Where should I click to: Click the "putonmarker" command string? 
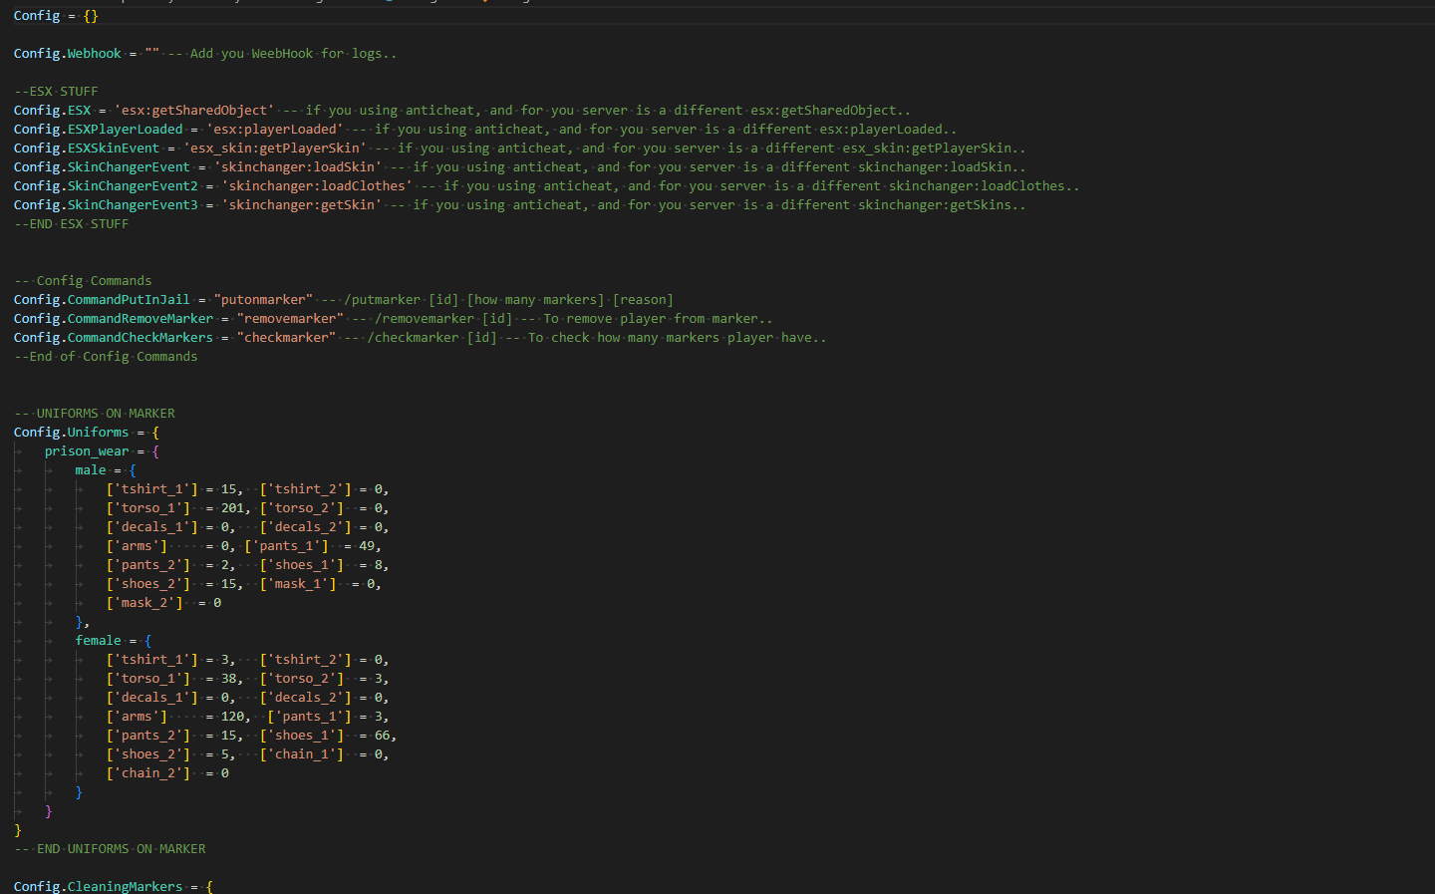pos(263,300)
